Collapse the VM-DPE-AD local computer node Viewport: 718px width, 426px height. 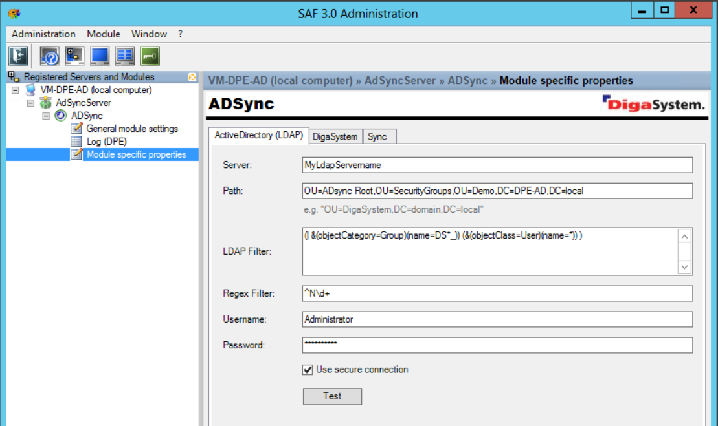[x=16, y=90]
